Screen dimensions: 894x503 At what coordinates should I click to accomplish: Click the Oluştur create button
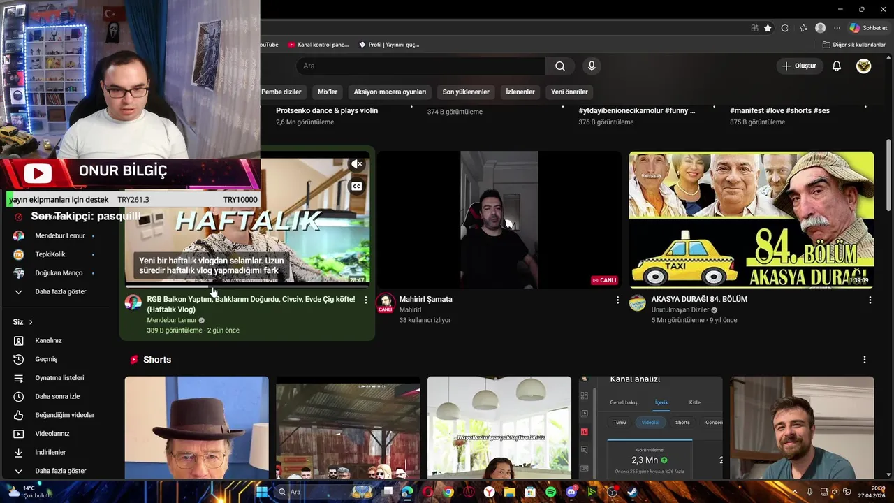pyautogui.click(x=800, y=66)
